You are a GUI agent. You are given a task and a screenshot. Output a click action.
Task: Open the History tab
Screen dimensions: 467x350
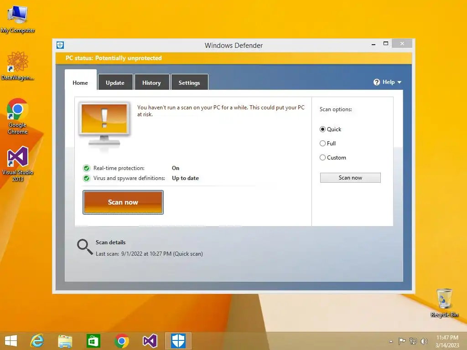coord(151,82)
